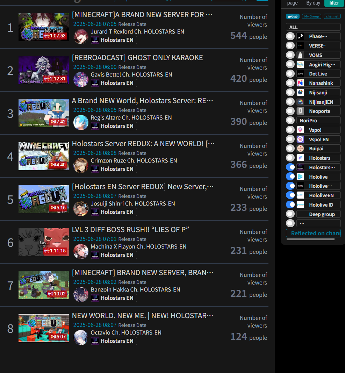Click the Hololive group logo icon
Viewport: 345px width, 373px height.
coord(300,177)
